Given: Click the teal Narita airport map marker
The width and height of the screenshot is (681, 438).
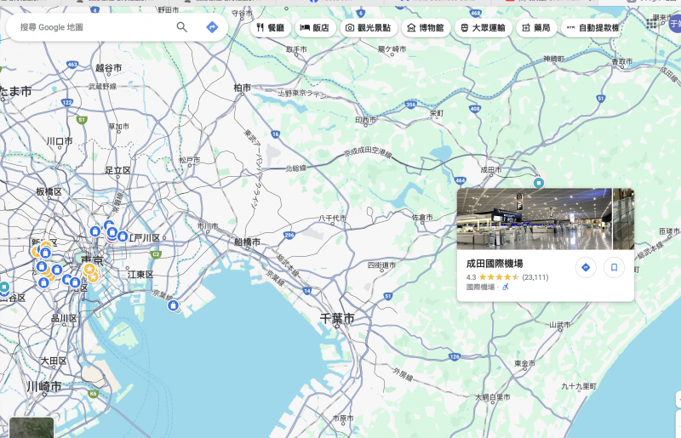Looking at the screenshot, I should 539,183.
